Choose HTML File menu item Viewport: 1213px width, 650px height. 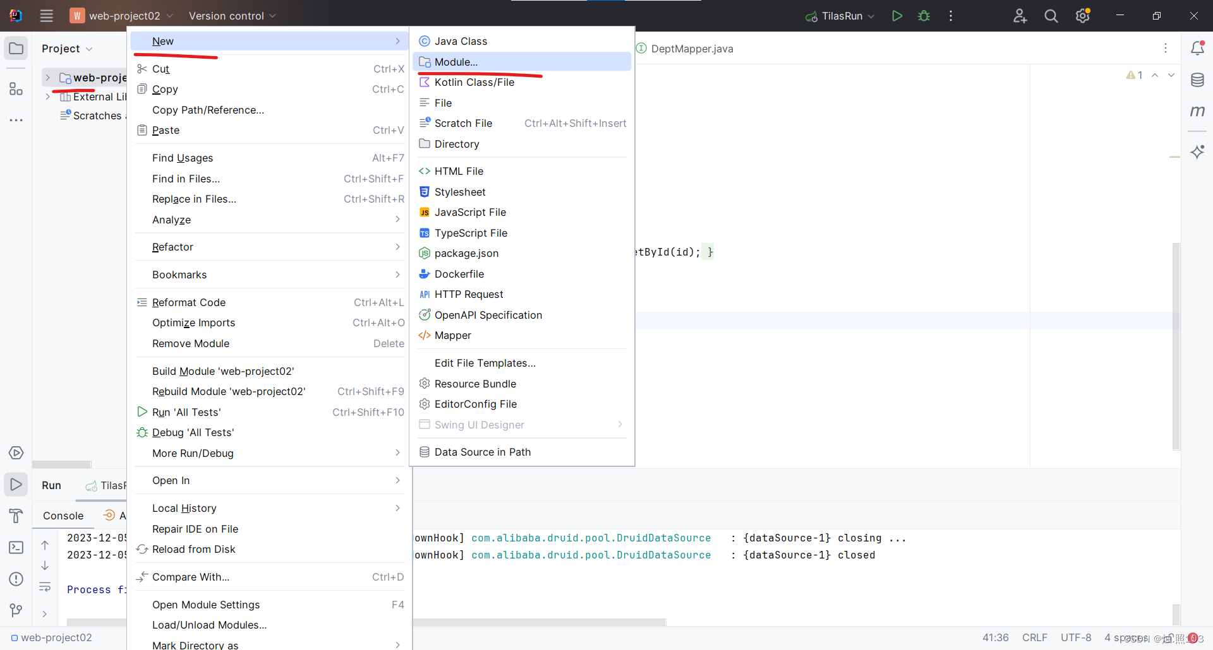[522, 171]
